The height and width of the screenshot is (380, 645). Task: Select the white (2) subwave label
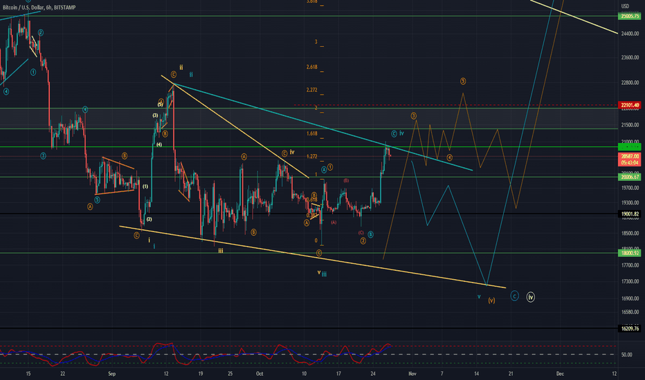point(149,220)
